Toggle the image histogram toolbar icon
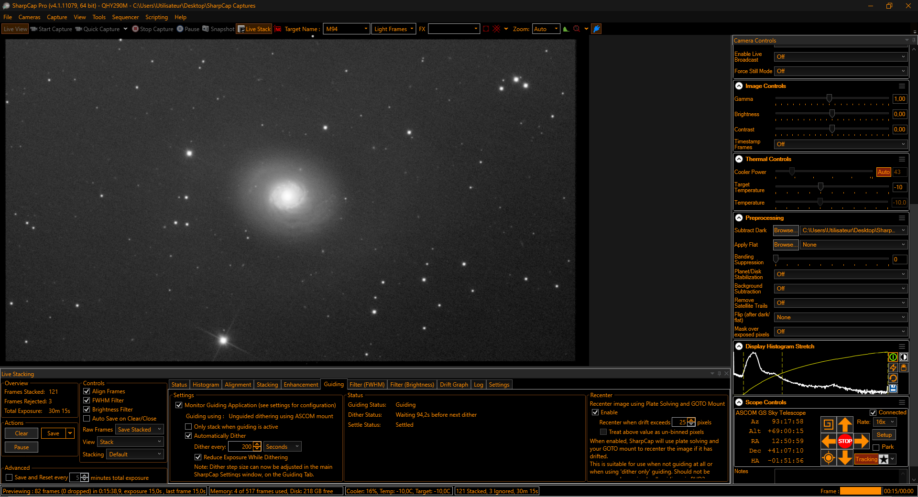The width and height of the screenshot is (918, 497). pyautogui.click(x=566, y=29)
